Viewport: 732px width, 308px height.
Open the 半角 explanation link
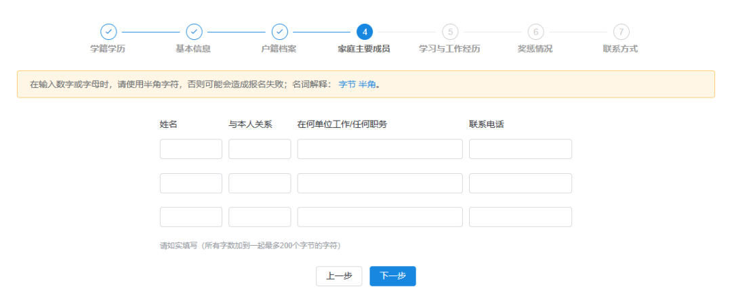coord(367,85)
